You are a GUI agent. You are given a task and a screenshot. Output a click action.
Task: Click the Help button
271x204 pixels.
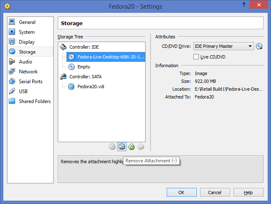click(248, 192)
